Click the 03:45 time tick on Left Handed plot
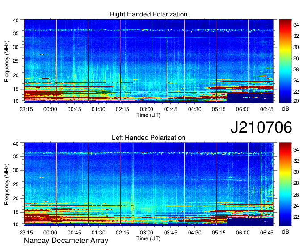This screenshot has height=246, width=304. 171,233
